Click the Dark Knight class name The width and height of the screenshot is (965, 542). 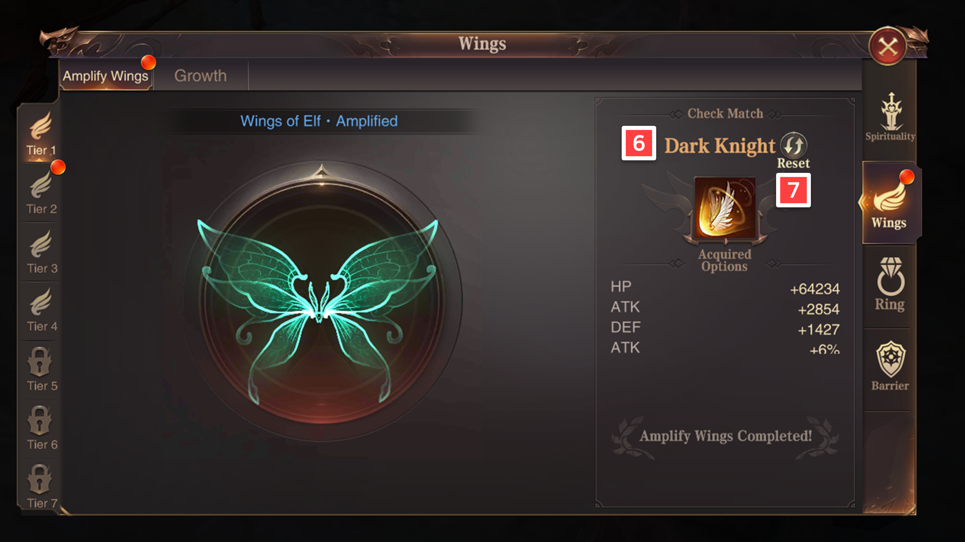tap(720, 145)
